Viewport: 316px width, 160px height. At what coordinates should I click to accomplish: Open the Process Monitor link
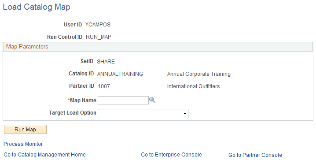click(x=23, y=144)
